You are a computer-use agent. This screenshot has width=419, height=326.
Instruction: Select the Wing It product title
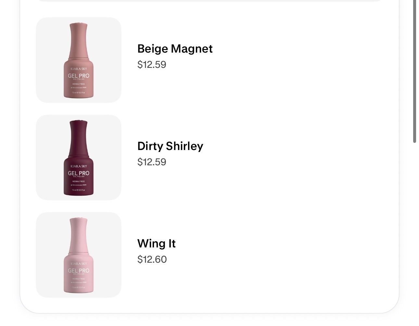156,244
